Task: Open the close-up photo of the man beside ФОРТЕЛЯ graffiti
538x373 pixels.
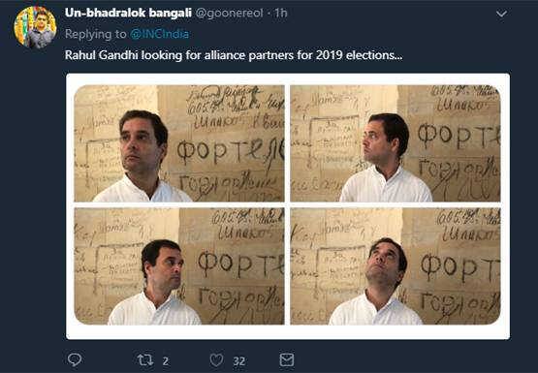Action: tap(179, 143)
